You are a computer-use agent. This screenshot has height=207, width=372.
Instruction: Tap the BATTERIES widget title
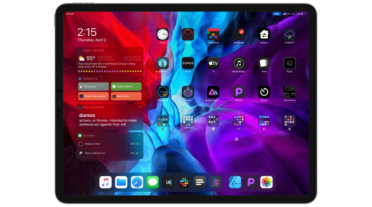pyautogui.click(x=89, y=136)
